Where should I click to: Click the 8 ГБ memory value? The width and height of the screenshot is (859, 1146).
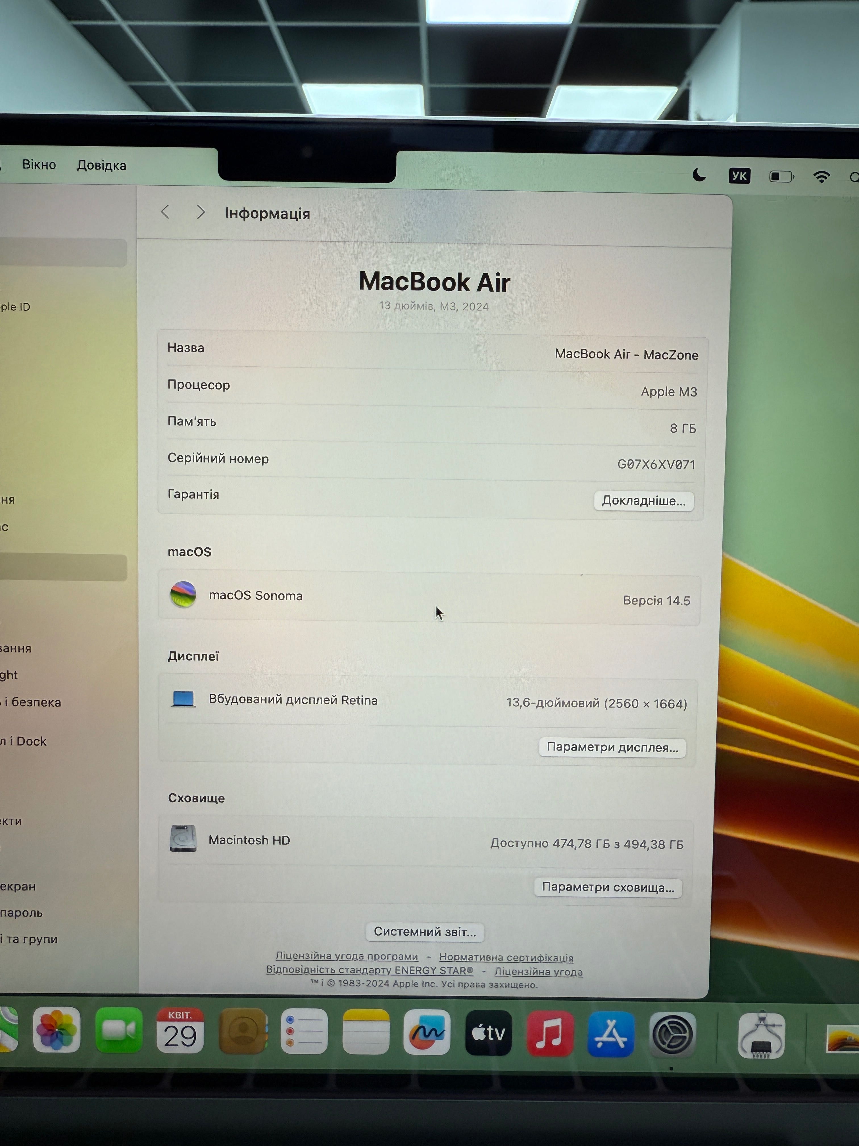point(683,428)
